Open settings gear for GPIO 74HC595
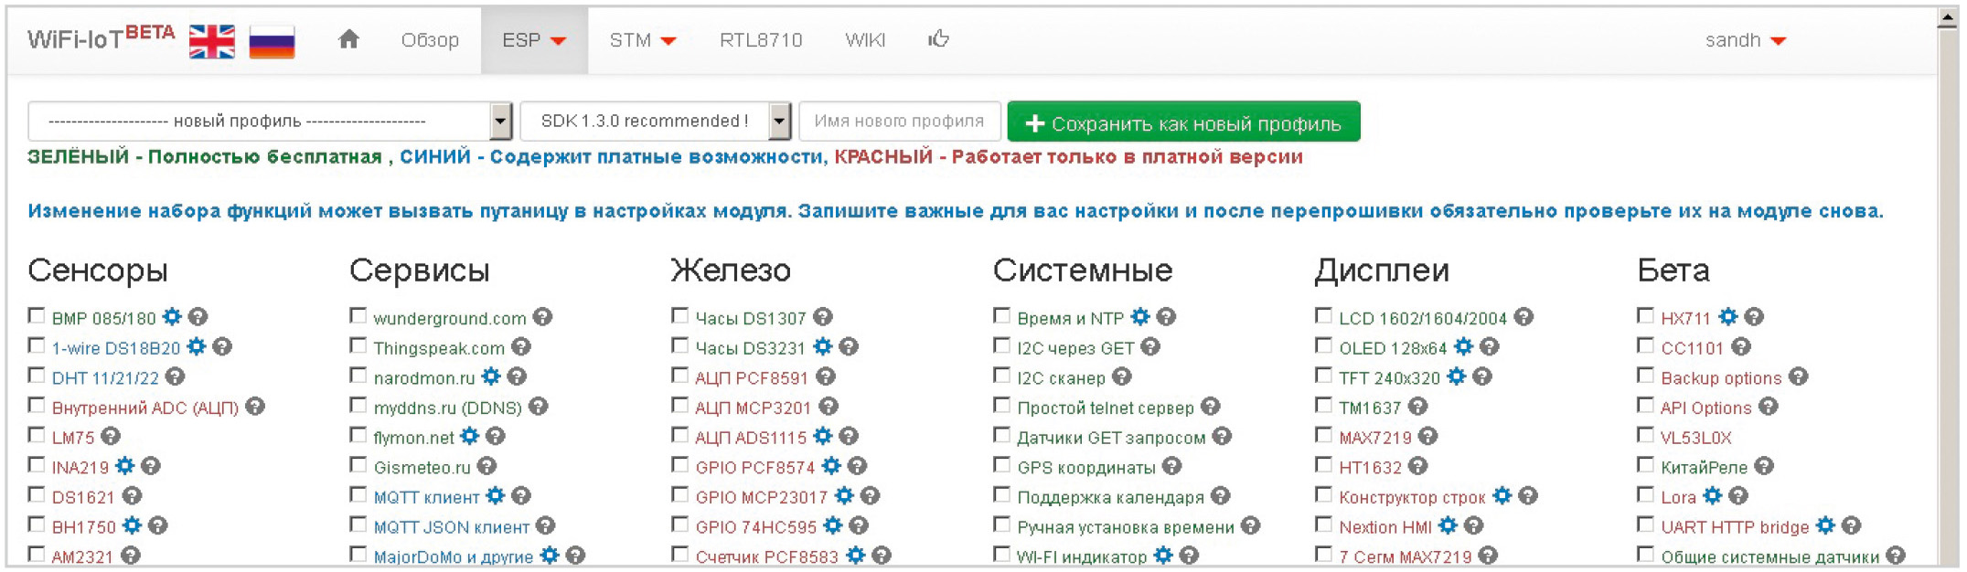The height and width of the screenshot is (572, 1967). [x=833, y=525]
